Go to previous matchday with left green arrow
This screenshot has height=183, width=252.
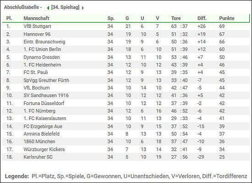pos(48,8)
